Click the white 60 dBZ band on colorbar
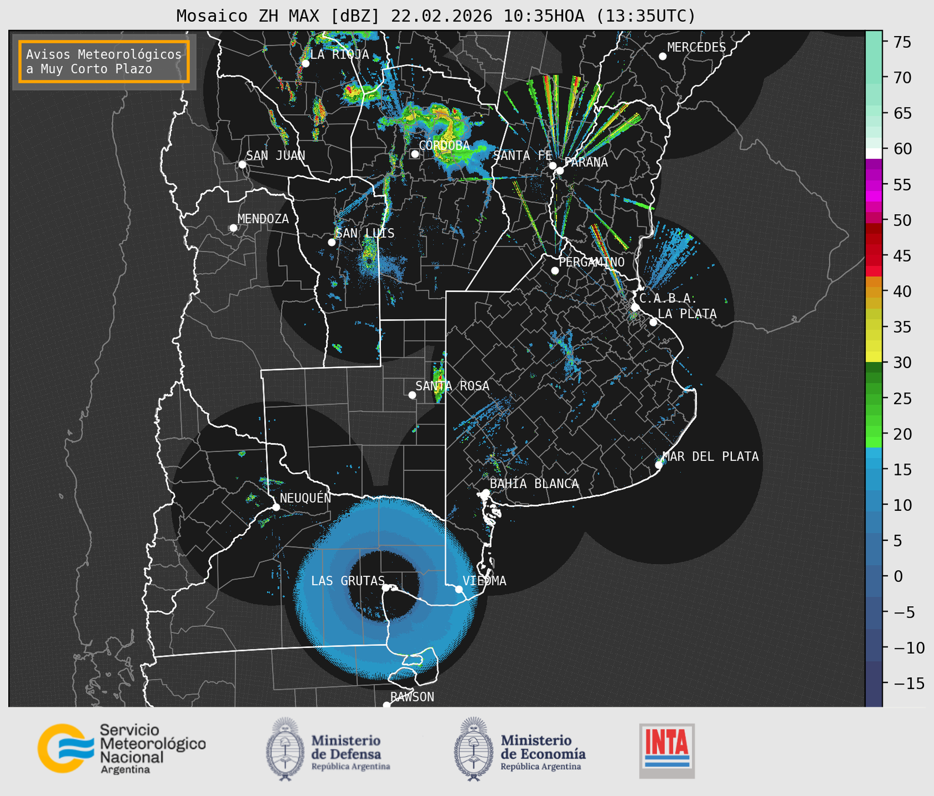The height and width of the screenshot is (796, 934). tap(873, 153)
